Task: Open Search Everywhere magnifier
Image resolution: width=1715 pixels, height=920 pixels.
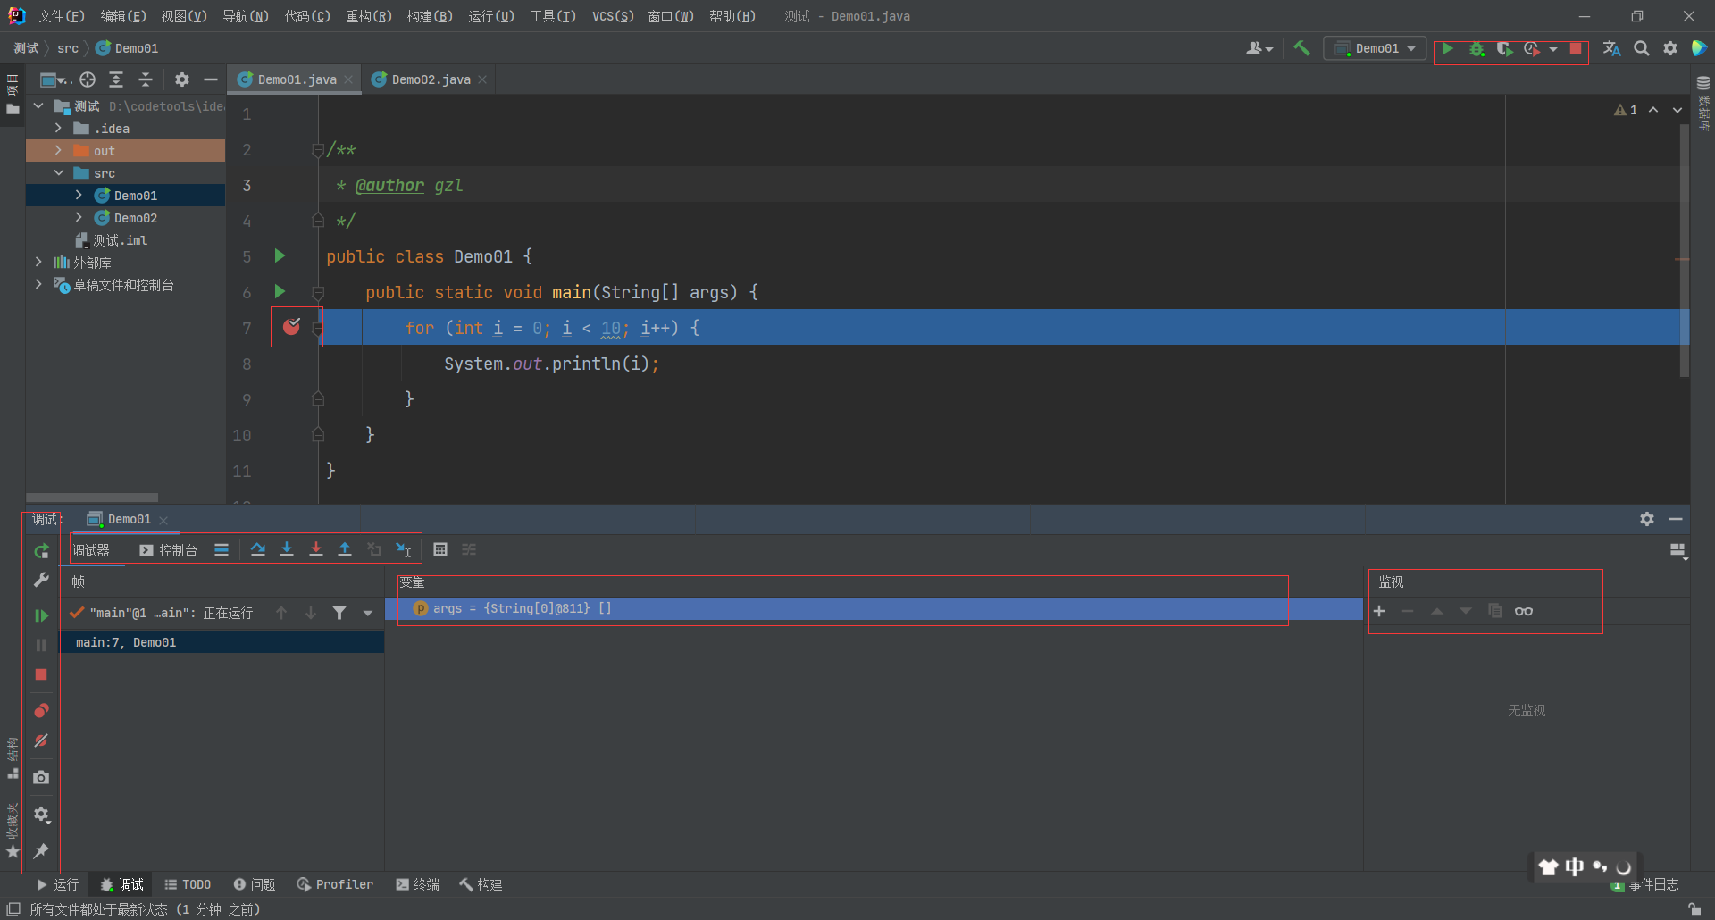Action: [x=1642, y=48]
